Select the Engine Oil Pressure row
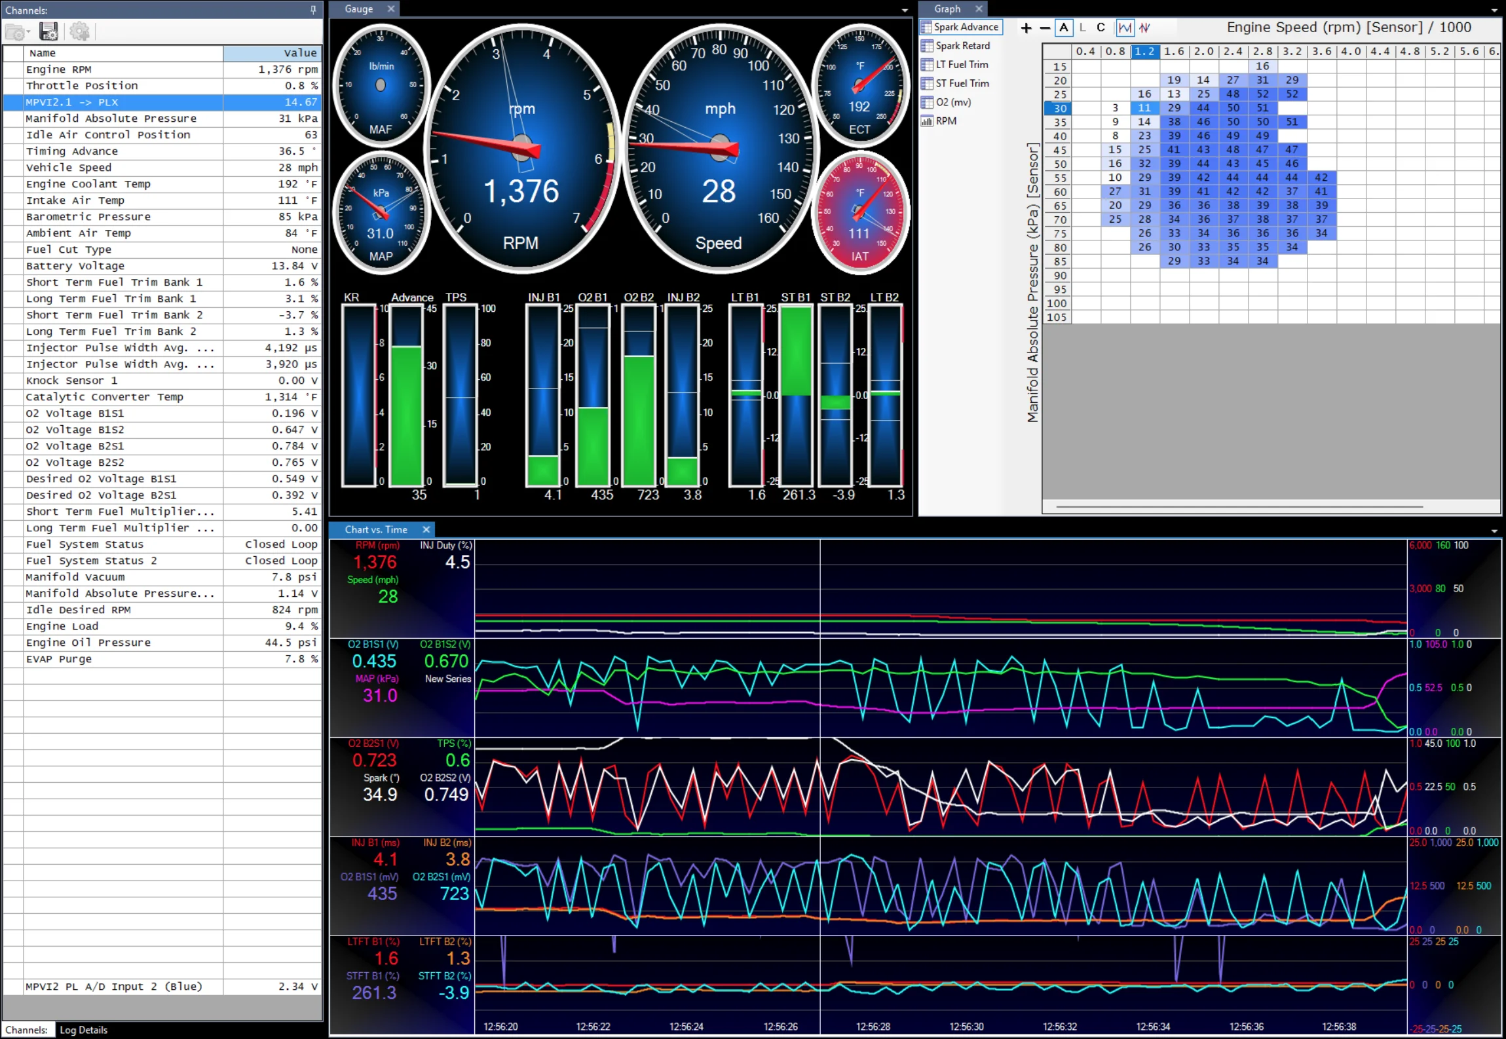 [162, 643]
